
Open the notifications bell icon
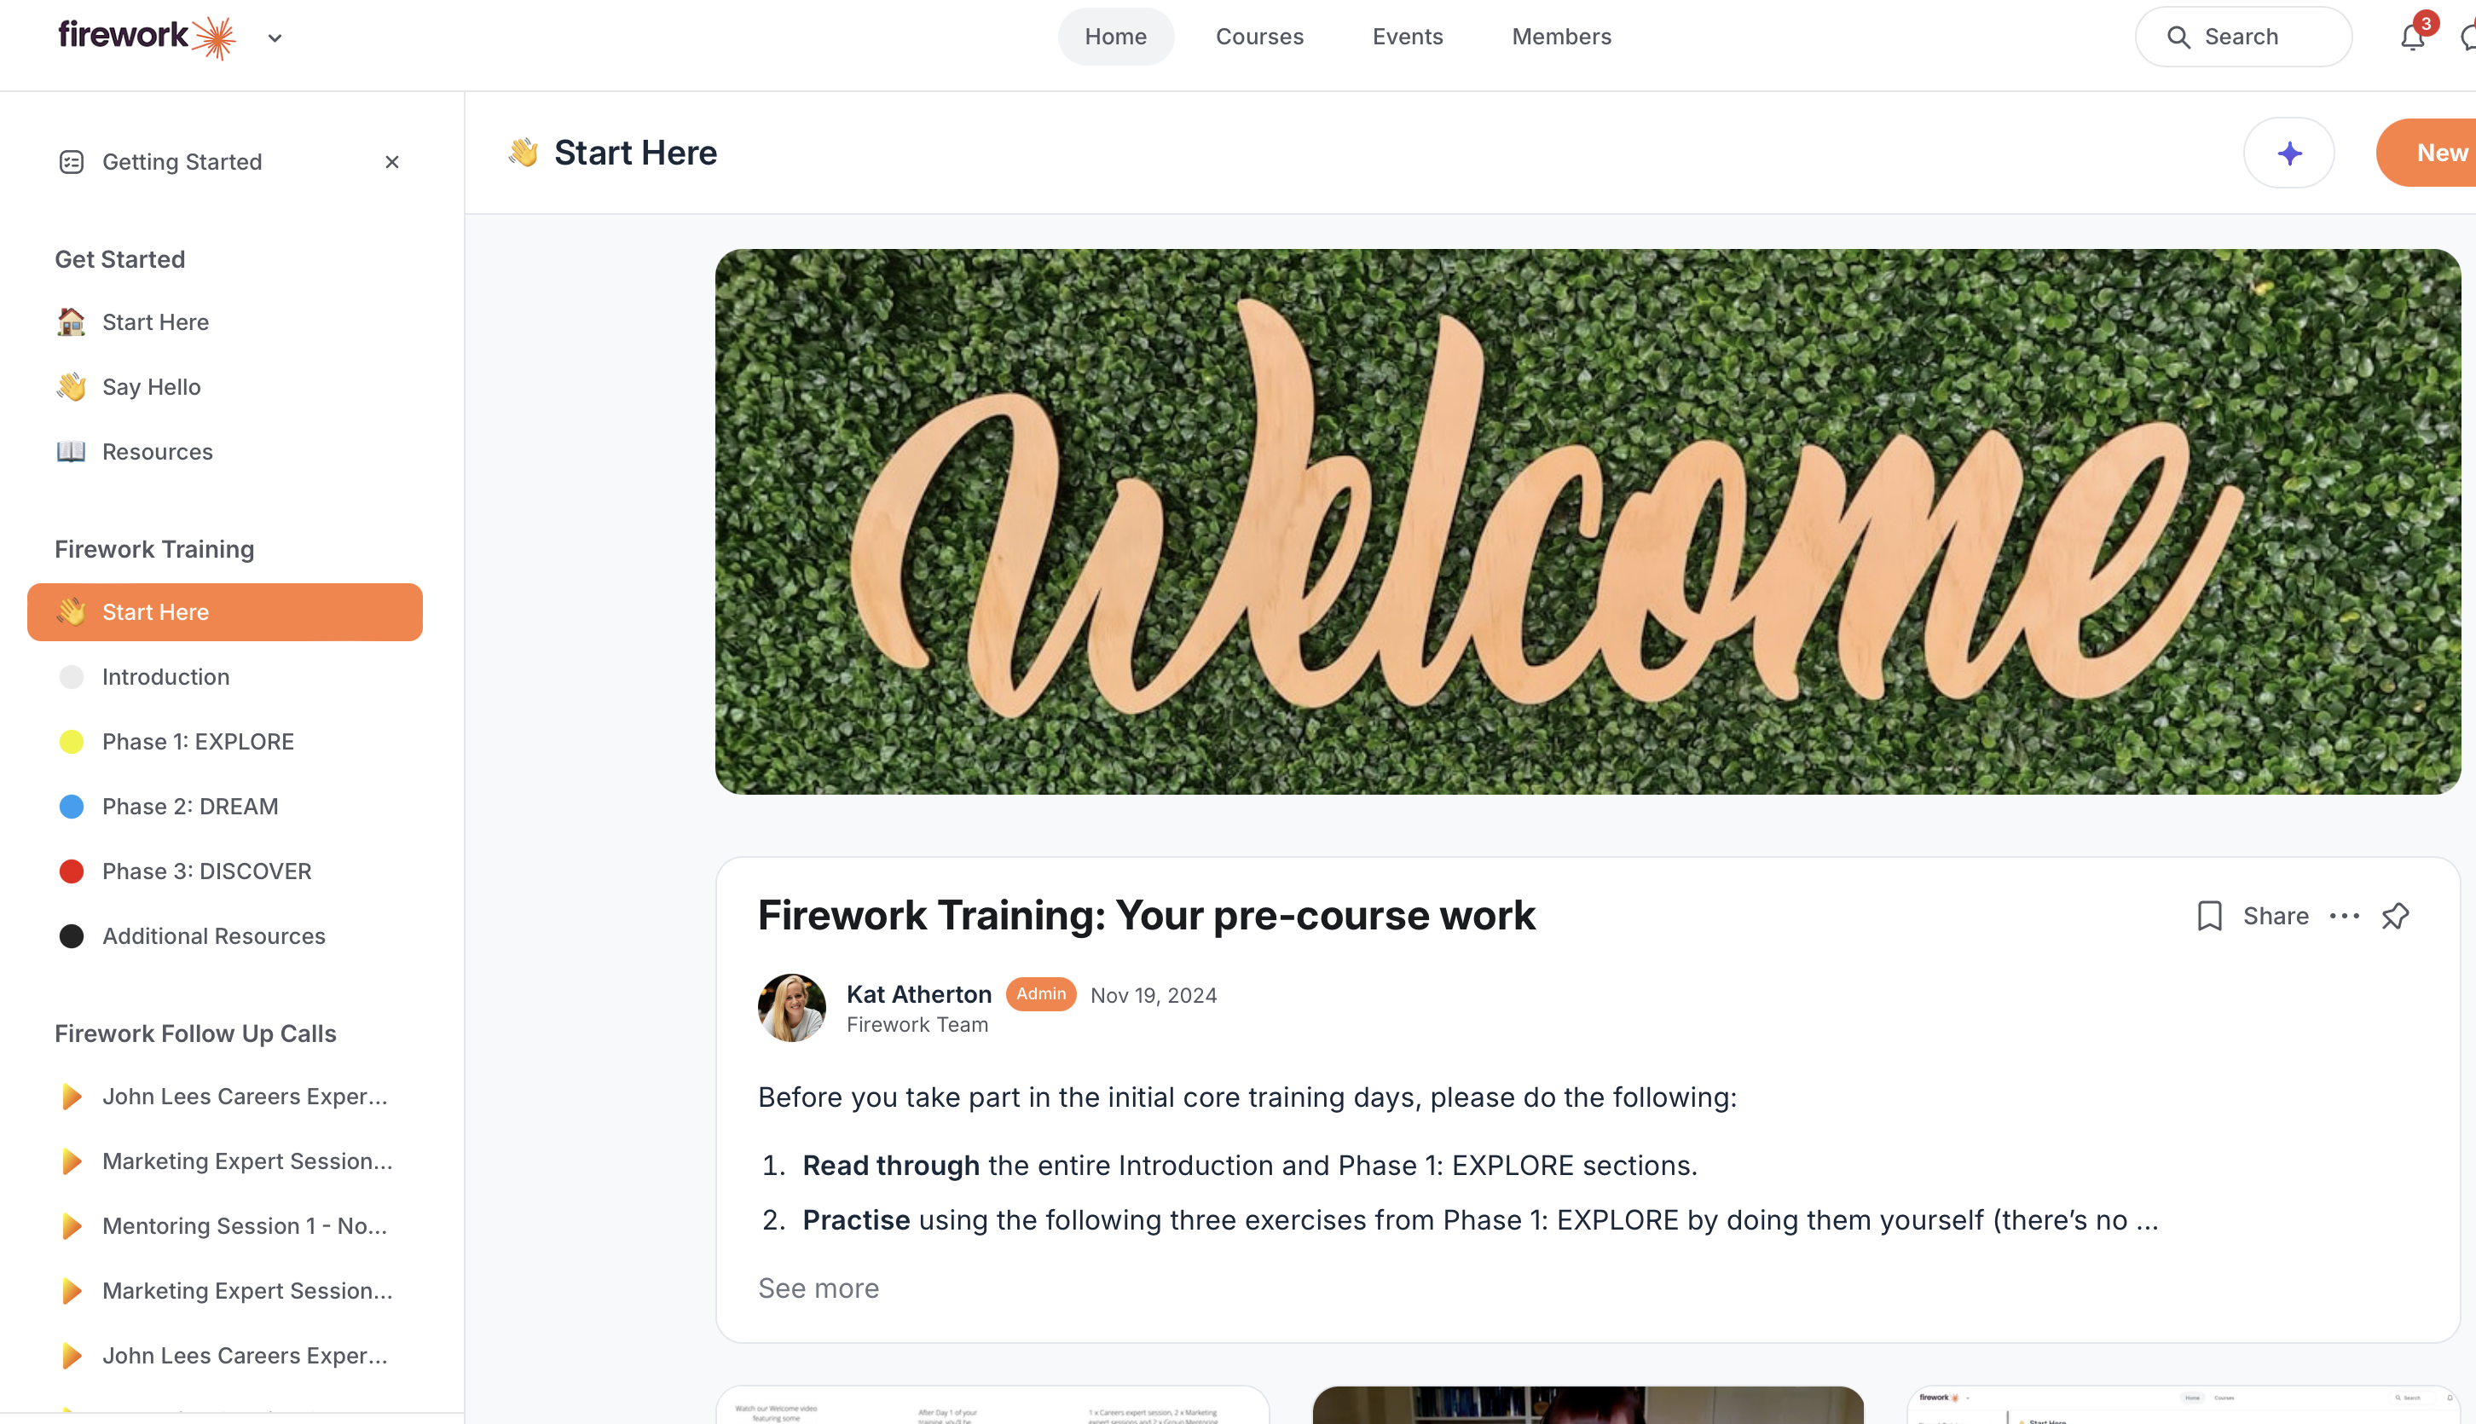click(2412, 38)
